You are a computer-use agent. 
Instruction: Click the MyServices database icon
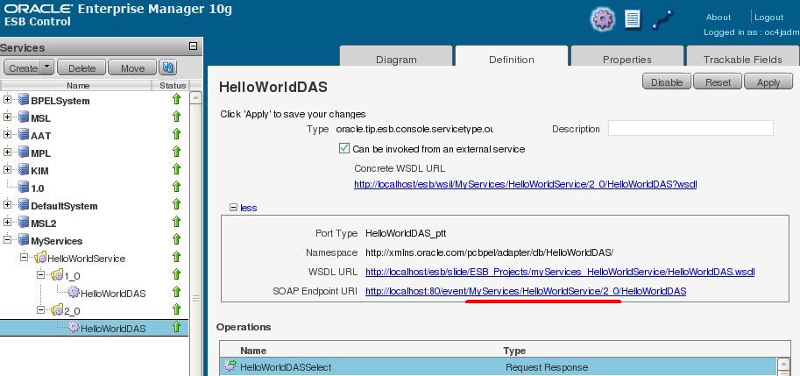click(24, 240)
